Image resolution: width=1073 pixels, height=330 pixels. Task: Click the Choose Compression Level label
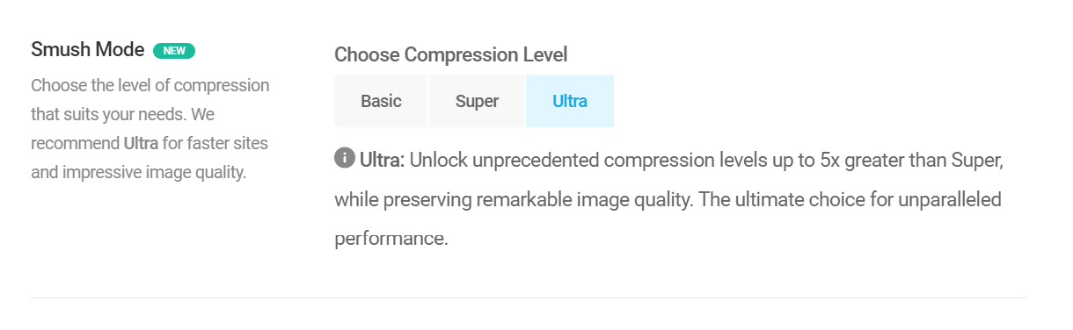click(x=451, y=54)
